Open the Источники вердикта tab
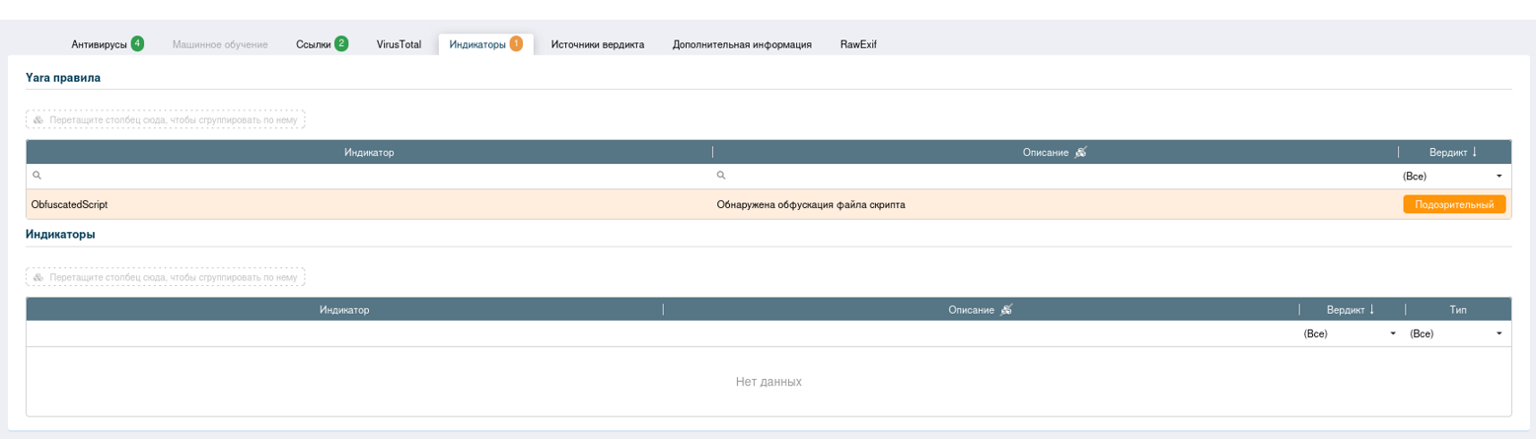The height and width of the screenshot is (441, 1536). click(598, 44)
